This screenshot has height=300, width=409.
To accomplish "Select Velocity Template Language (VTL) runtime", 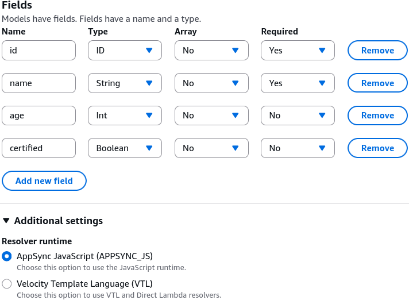I will (x=7, y=283).
